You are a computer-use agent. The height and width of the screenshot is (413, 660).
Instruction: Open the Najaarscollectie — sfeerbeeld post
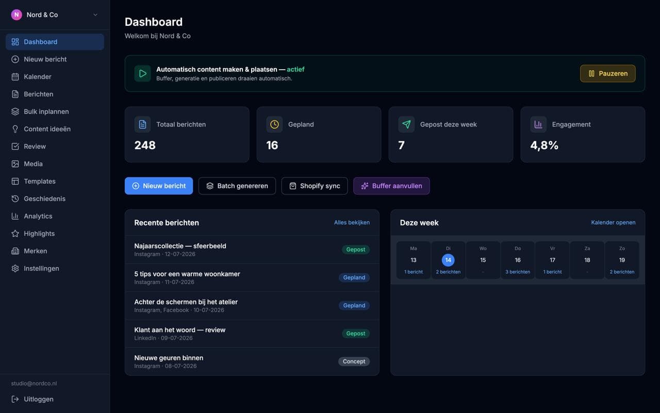[x=252, y=250]
